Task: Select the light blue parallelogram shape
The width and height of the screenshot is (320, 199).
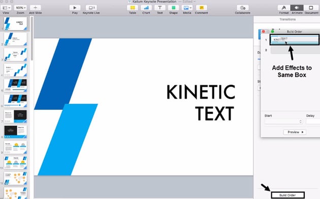Action: (x=68, y=139)
